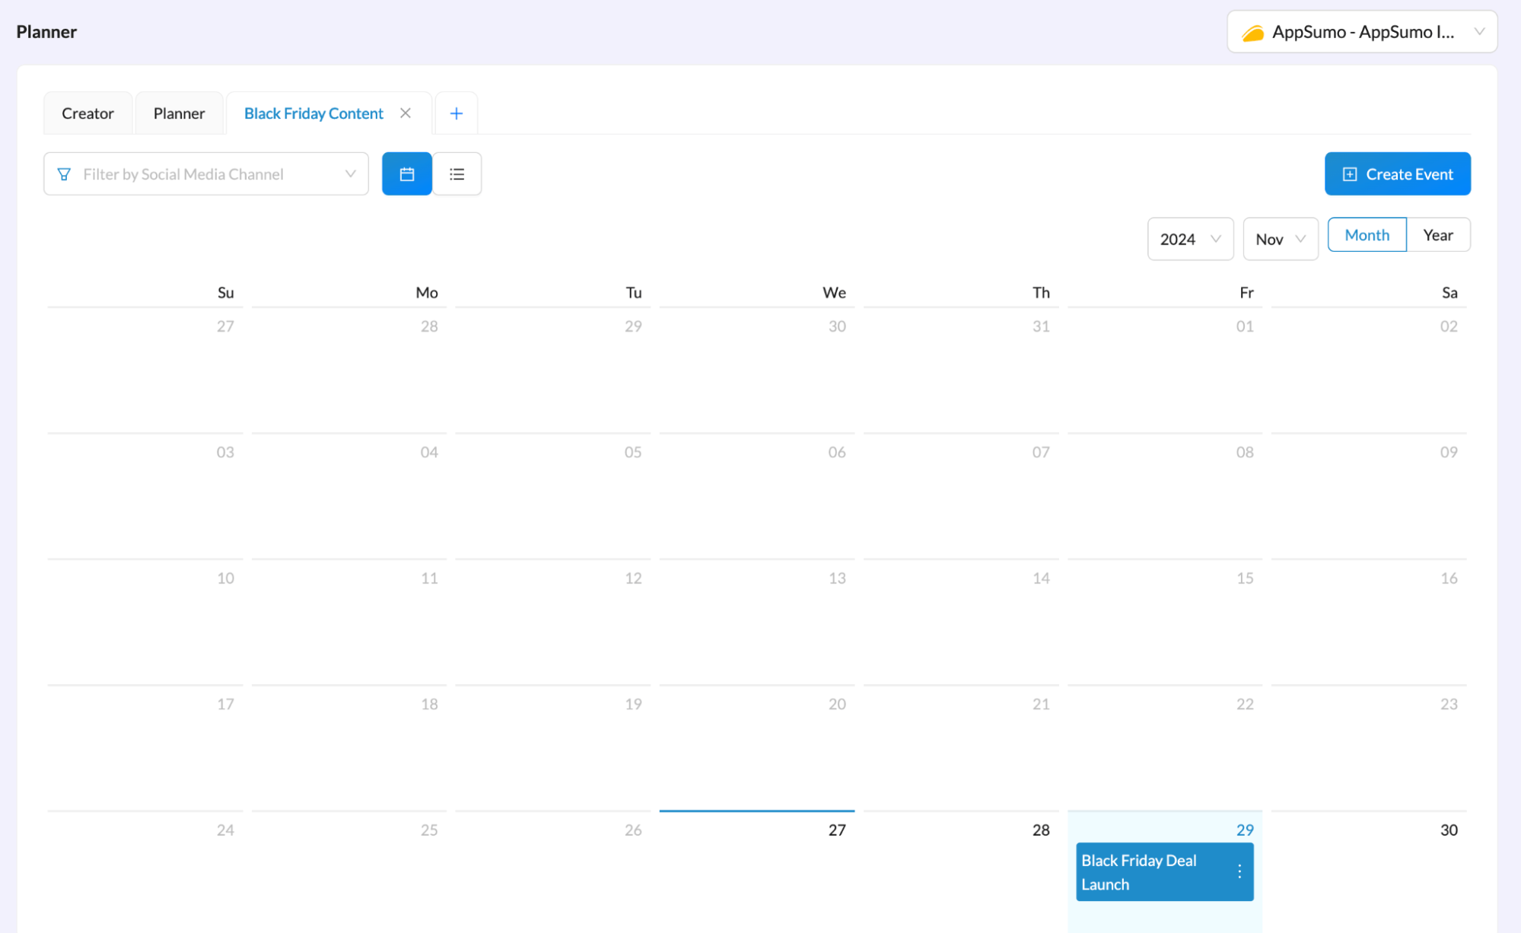Open the Black Friday Content tab

point(313,113)
